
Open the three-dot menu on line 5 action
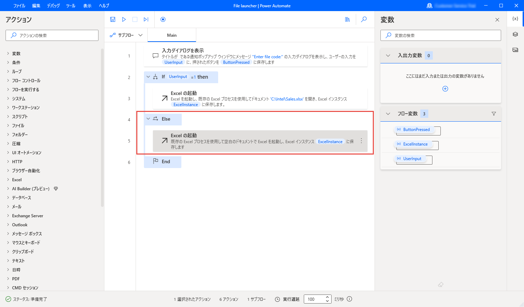pos(361,141)
